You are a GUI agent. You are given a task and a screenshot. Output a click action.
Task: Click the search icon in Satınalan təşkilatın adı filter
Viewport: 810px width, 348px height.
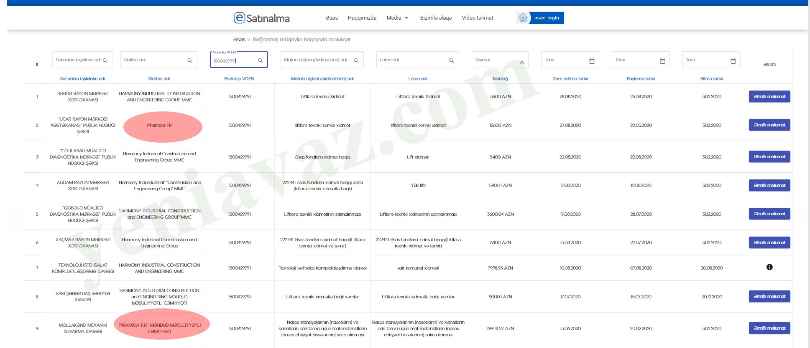(x=105, y=61)
